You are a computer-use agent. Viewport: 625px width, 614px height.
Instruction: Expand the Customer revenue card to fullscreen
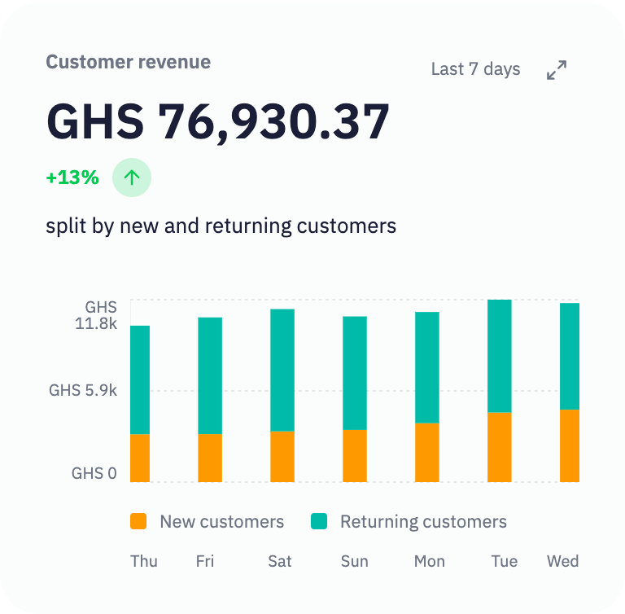pyautogui.click(x=557, y=70)
